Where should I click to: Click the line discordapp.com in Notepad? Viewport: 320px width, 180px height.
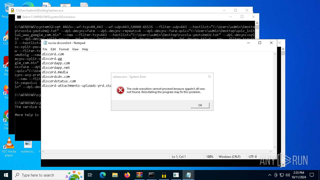coord(56,63)
